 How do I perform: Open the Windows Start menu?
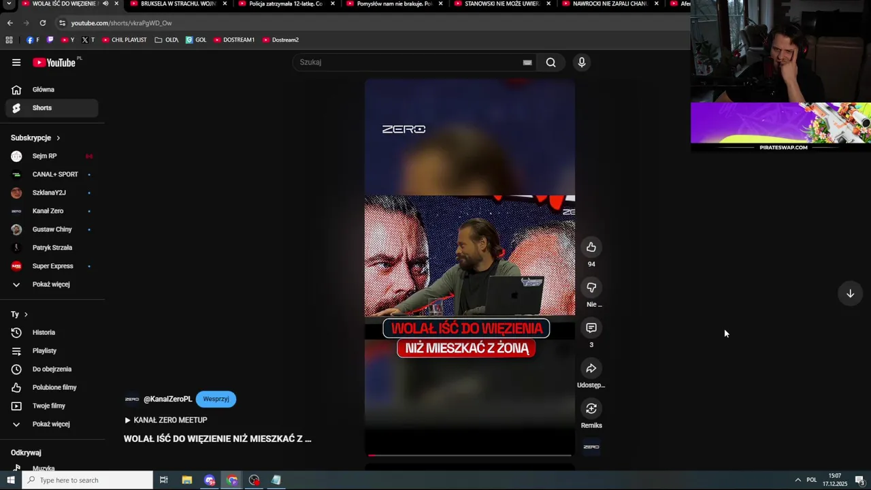[10, 480]
